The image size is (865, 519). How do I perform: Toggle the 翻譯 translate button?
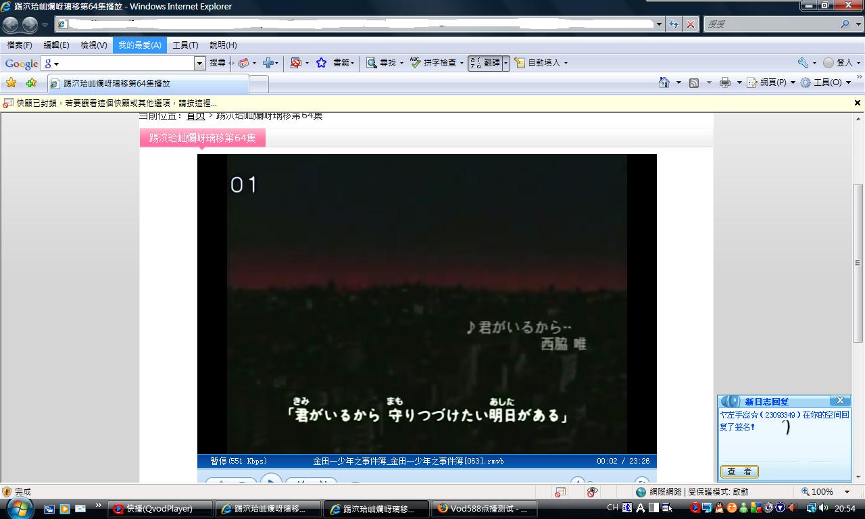click(485, 63)
